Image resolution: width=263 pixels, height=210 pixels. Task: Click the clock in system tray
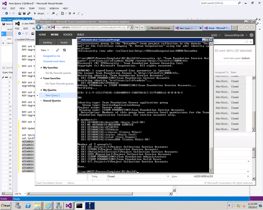252,206
